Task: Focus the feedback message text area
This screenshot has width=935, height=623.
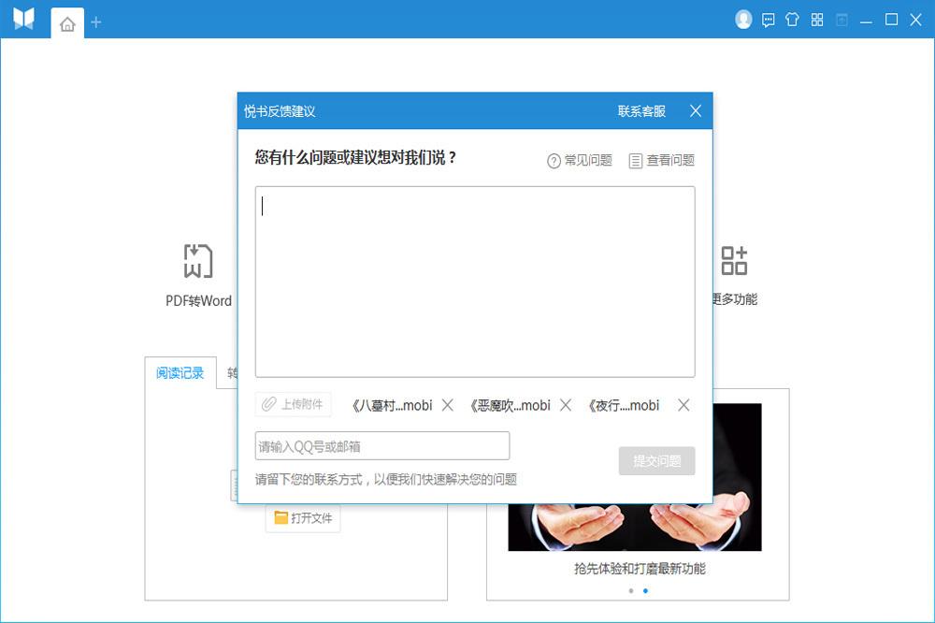Action: coord(475,282)
